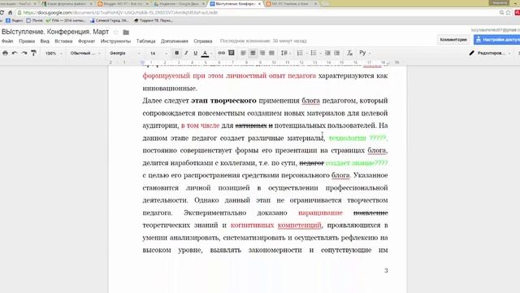Screen dimensions: 520x293
Task: Decrease the paragraph indent
Action: 327,53
